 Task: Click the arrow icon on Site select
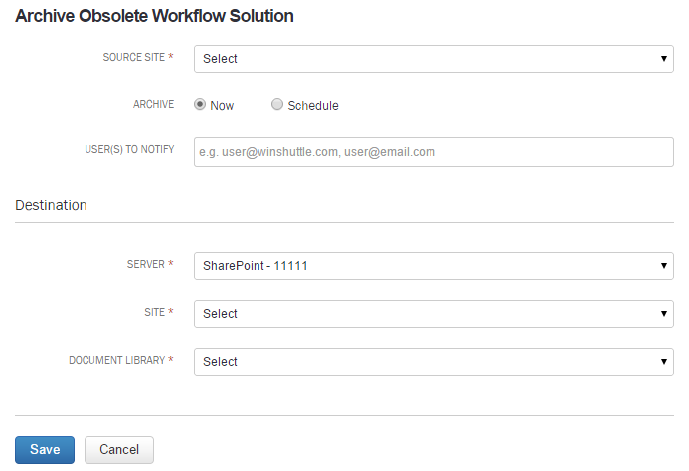tap(663, 314)
